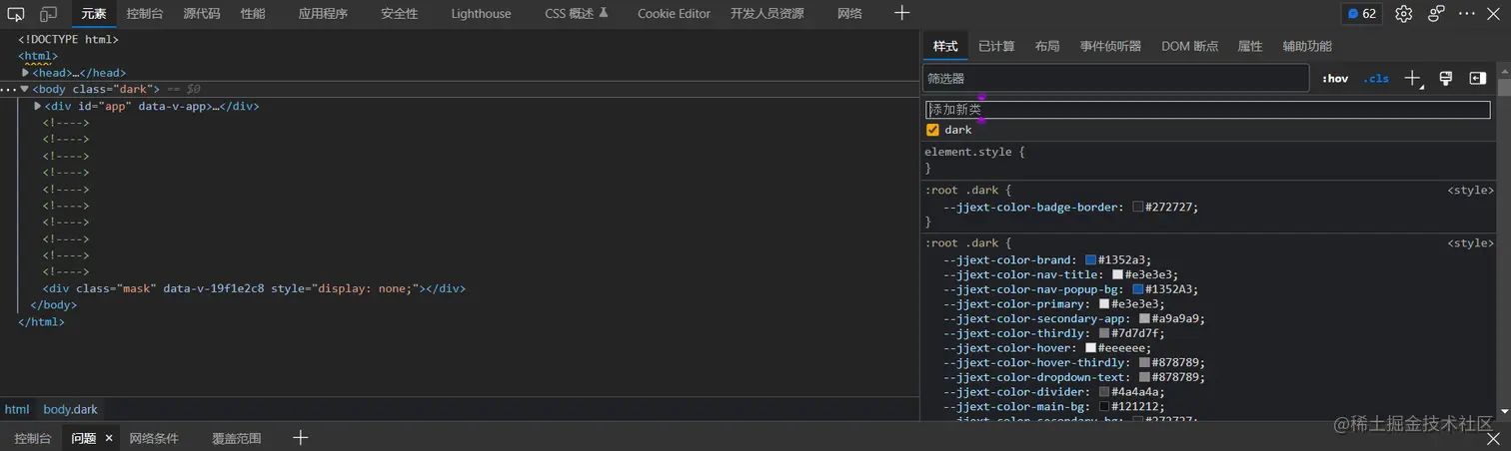This screenshot has height=451, width=1511.
Task: Open the DOM 断点 sidebar tab
Action: (1189, 46)
